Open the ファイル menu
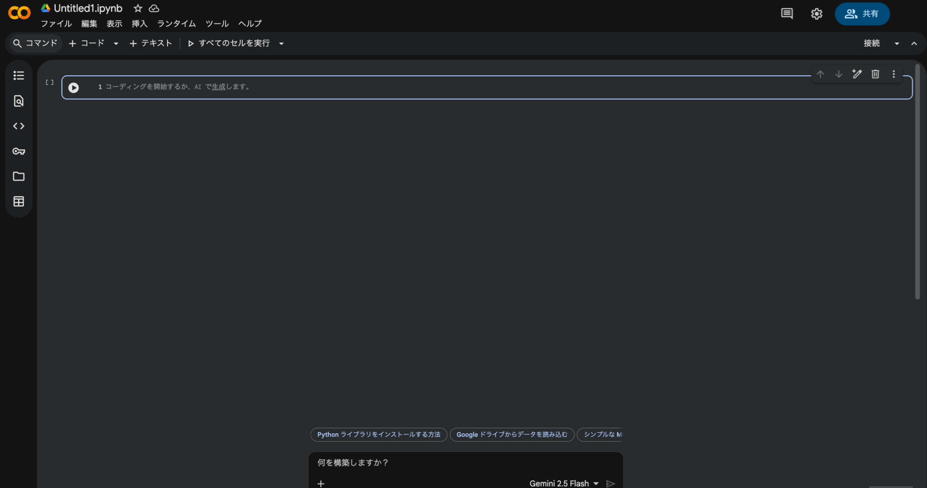The height and width of the screenshot is (488, 927). [x=56, y=24]
